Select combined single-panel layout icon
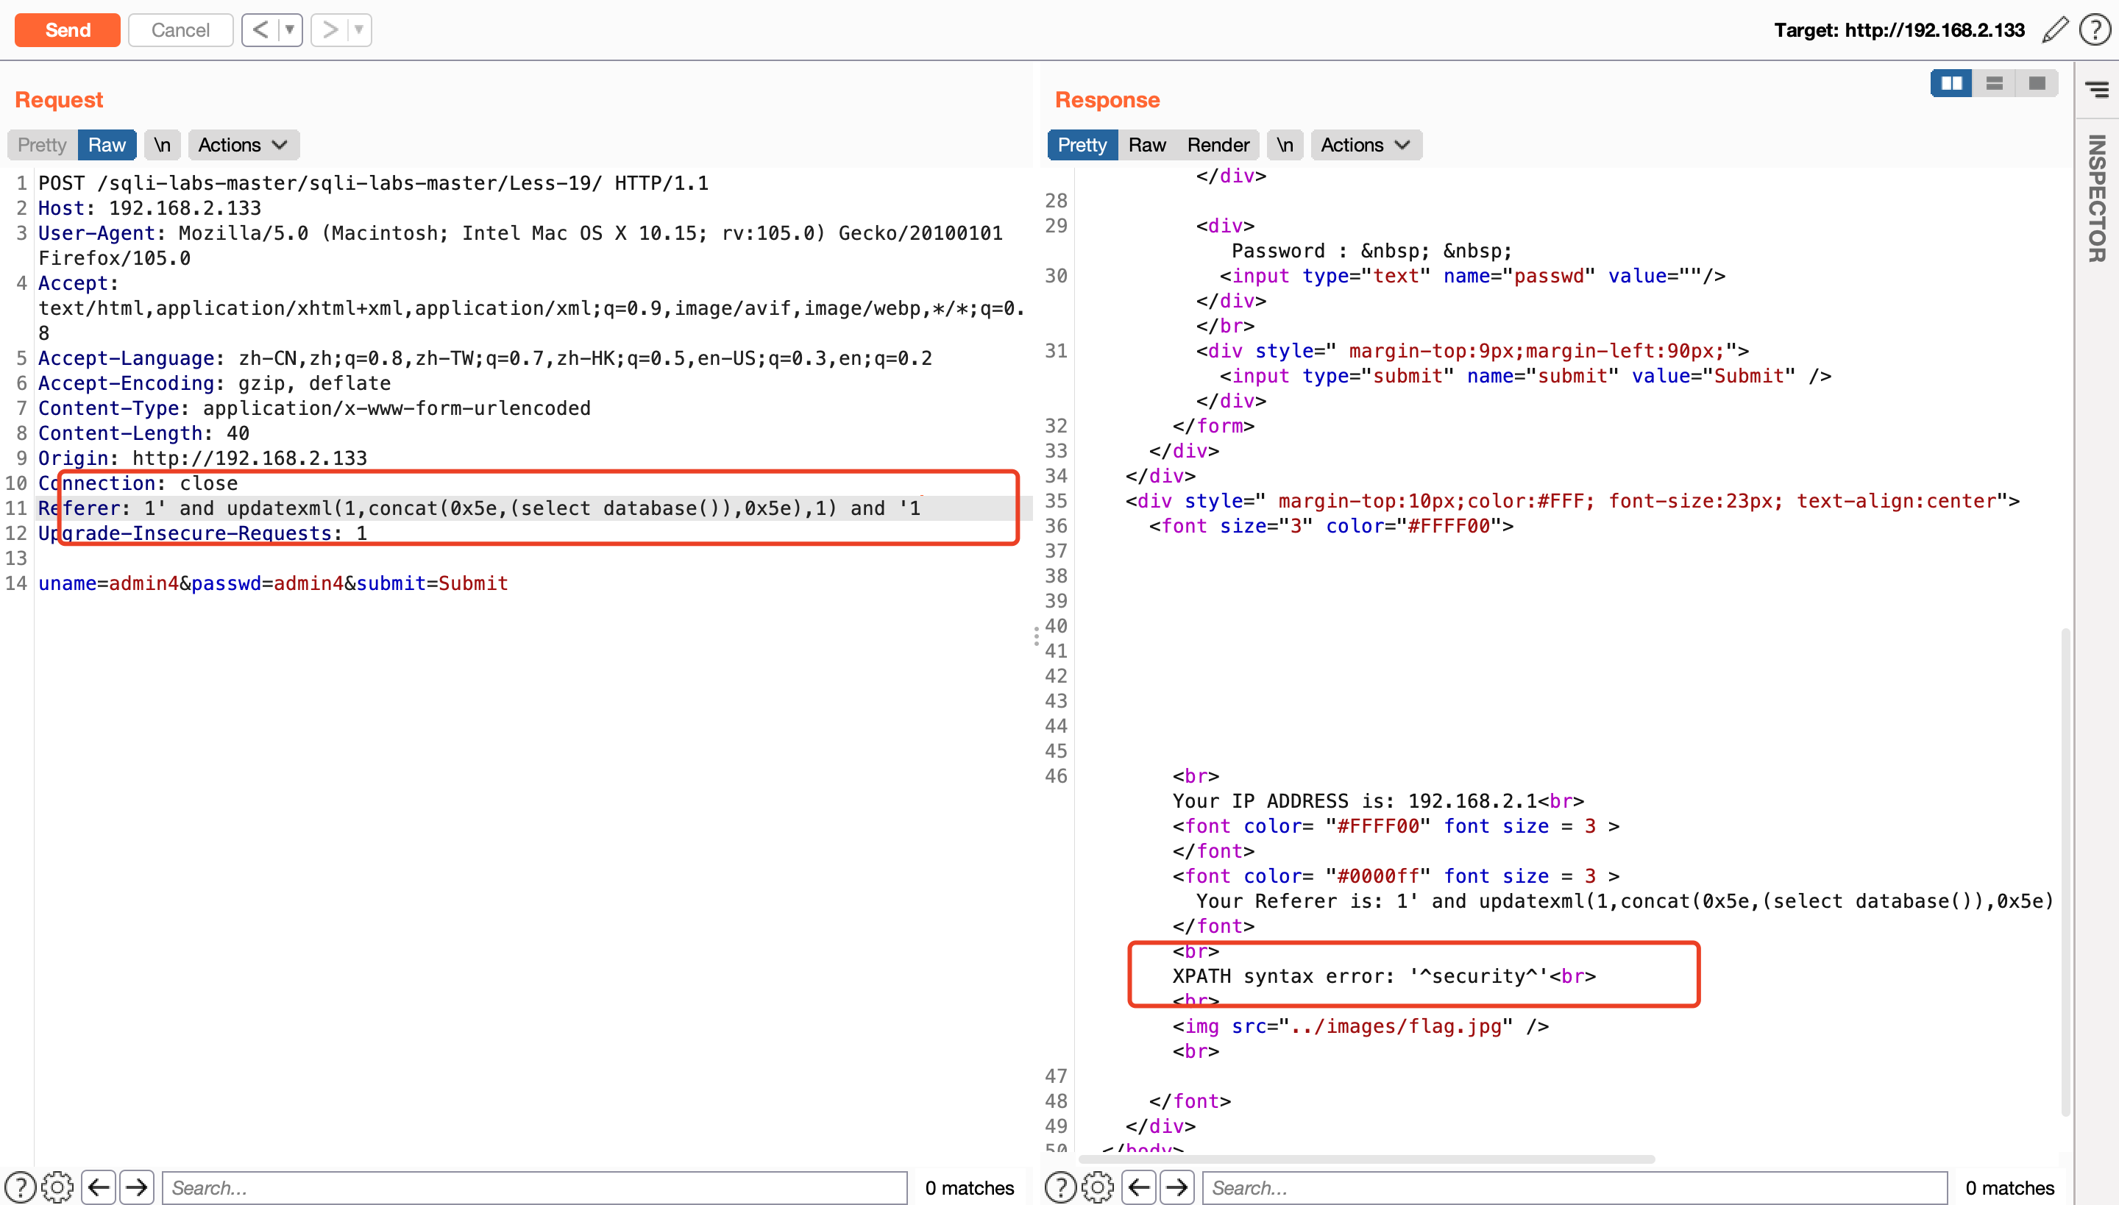2119x1205 pixels. [2037, 84]
